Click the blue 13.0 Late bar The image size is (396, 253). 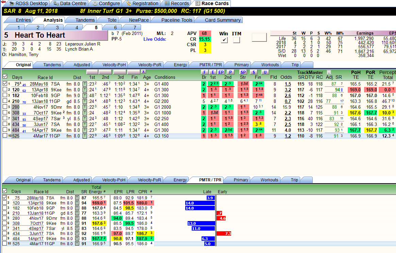pos(201,223)
